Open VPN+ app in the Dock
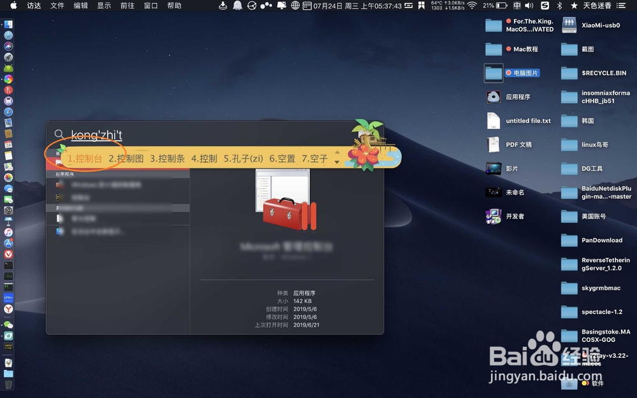Image resolution: width=637 pixels, height=398 pixels. (x=8, y=298)
